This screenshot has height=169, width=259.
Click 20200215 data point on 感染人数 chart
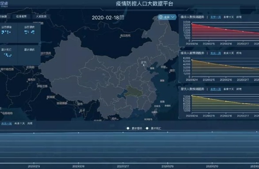coord(209,63)
